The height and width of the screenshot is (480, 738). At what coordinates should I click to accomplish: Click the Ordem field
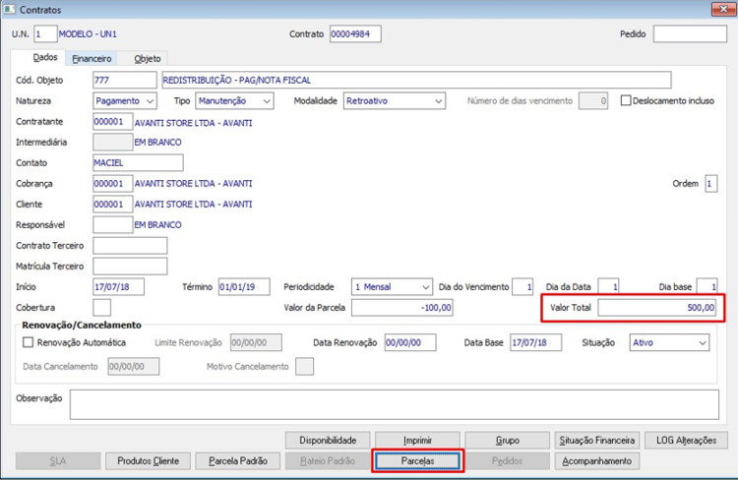[711, 184]
